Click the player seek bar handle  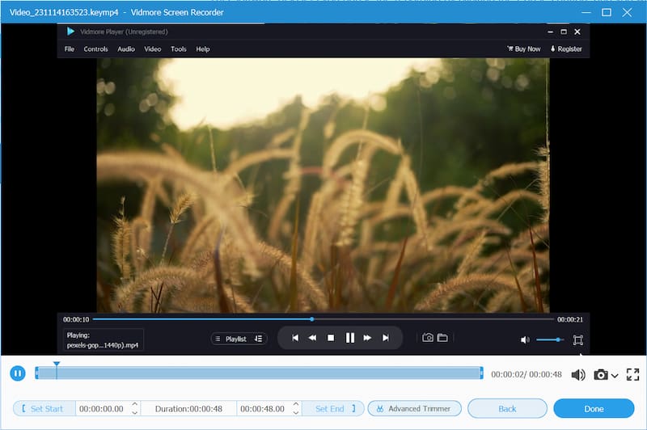[312, 319]
